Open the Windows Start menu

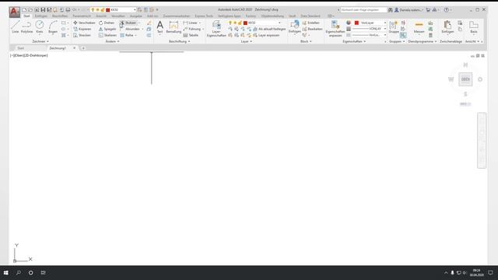[x=5, y=273]
